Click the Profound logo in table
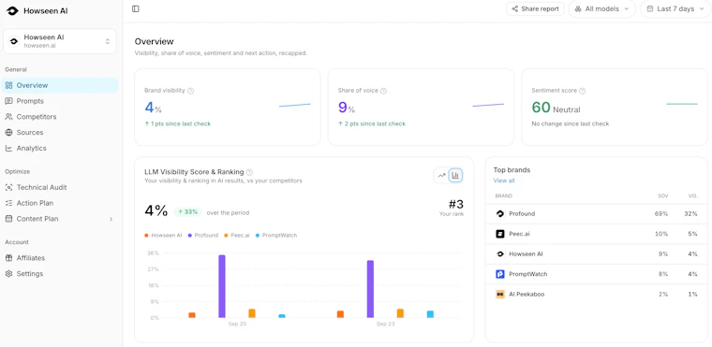This screenshot has height=347, width=712. (x=500, y=213)
